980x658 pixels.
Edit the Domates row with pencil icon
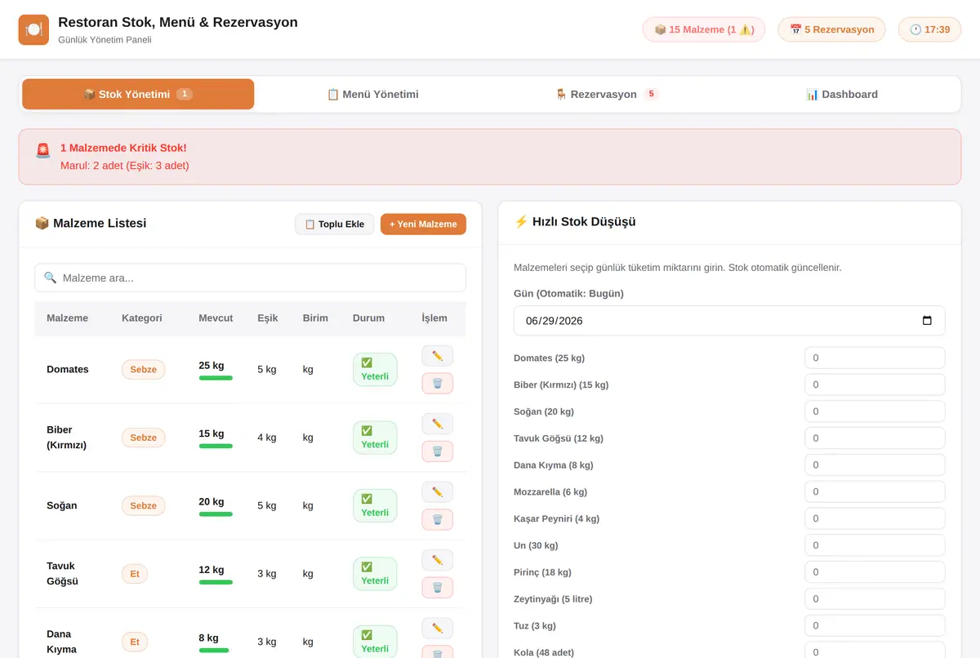pyautogui.click(x=437, y=356)
